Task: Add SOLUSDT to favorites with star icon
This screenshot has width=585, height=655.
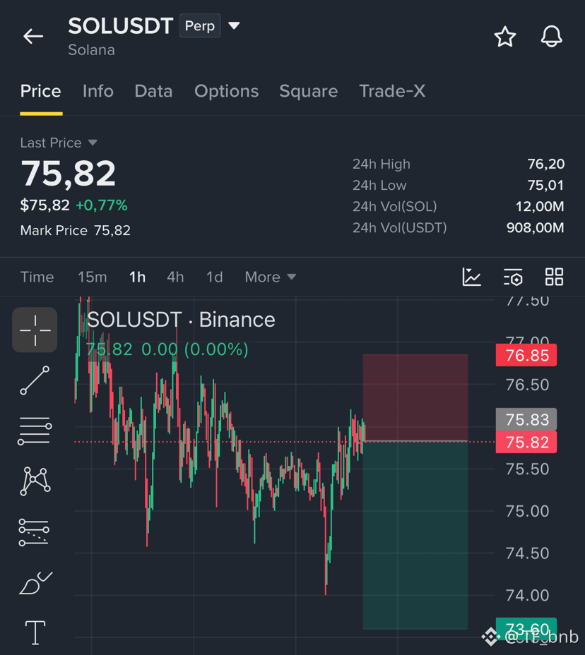Action: click(504, 36)
